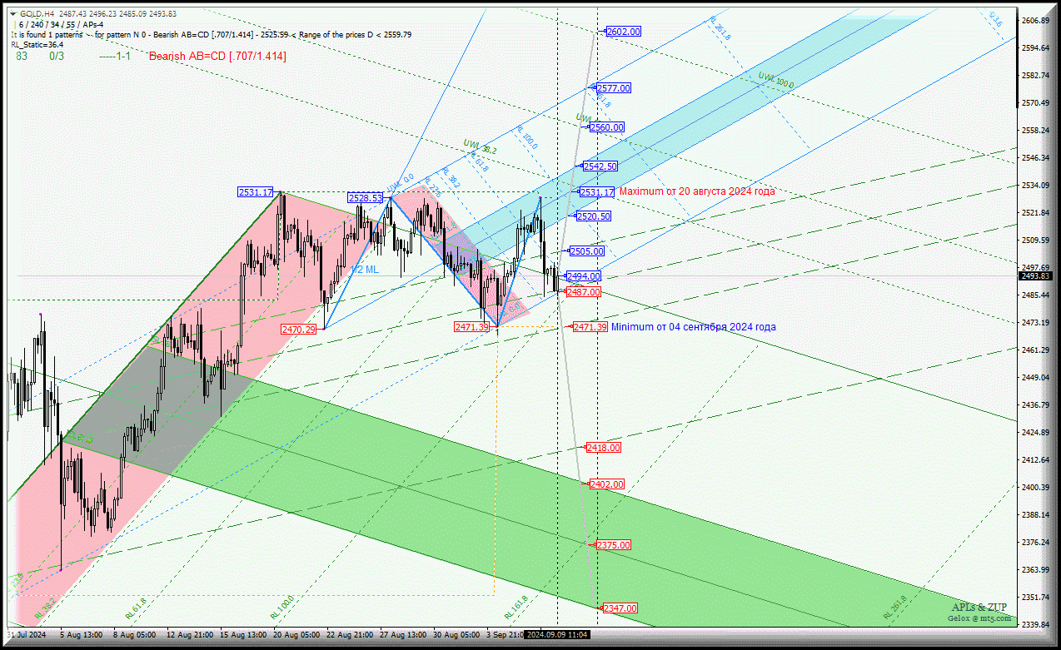1061x650 pixels.
Task: Select the 2520.50 blue price label
Action: click(x=594, y=216)
